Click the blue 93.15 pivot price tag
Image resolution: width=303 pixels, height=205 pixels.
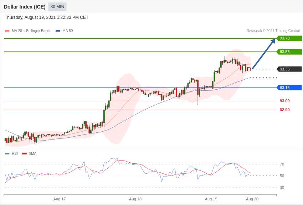coord(289,88)
